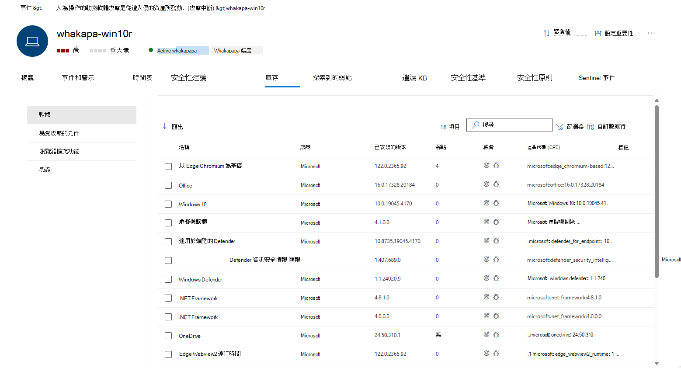Click the target threat icon in the Windows Defender row

pos(486,278)
